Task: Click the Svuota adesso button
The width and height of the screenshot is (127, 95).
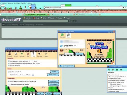Action: pyautogui.click(x=54, y=84)
